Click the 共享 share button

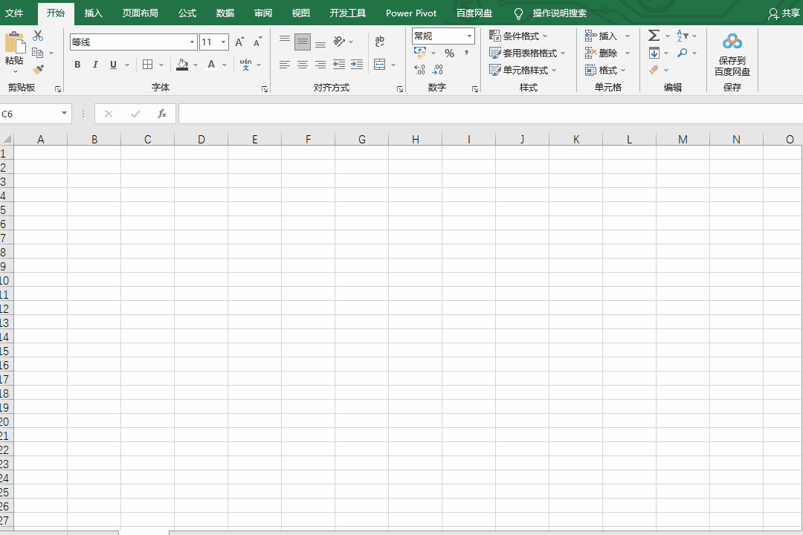point(784,13)
